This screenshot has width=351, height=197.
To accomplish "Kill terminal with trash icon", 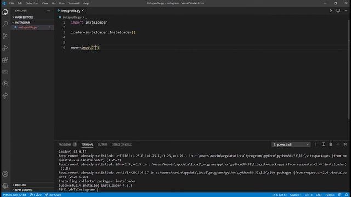I will [x=331, y=144].
